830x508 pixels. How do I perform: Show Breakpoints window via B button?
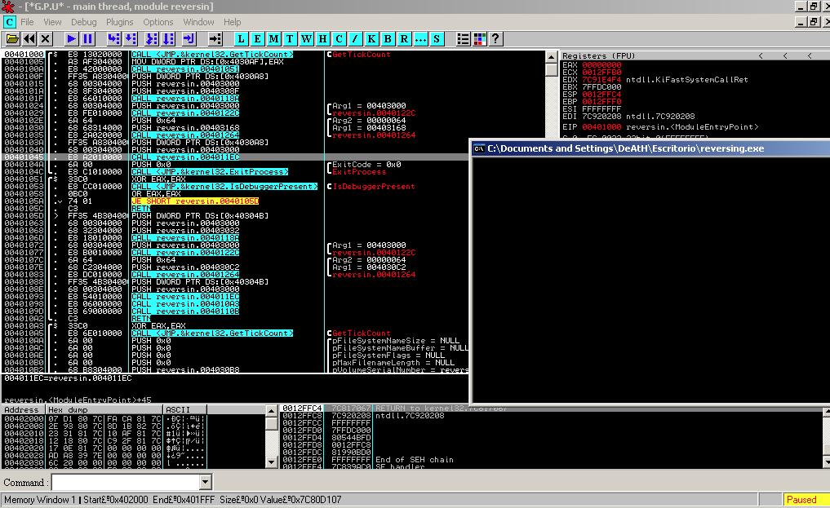pos(388,39)
